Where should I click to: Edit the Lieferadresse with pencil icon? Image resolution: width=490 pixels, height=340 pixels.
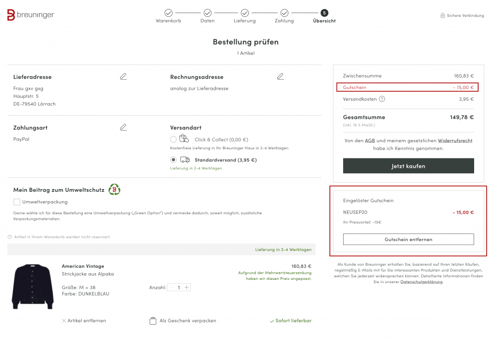coord(123,77)
